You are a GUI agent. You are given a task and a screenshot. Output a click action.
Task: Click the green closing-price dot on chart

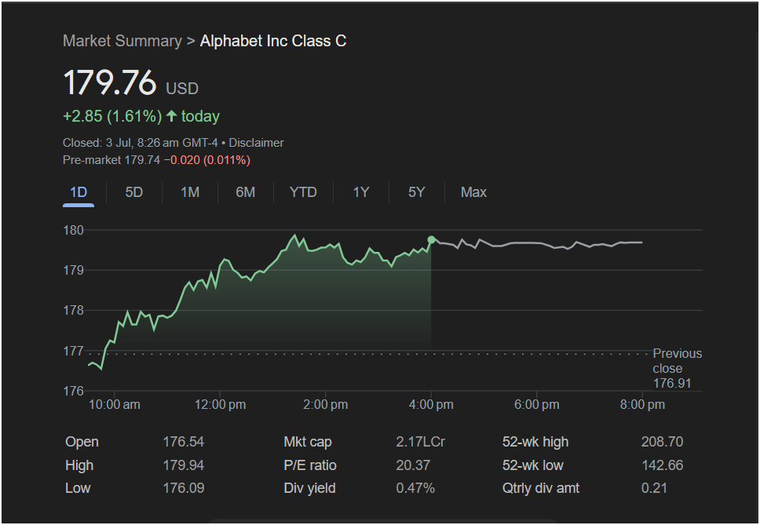coord(431,239)
